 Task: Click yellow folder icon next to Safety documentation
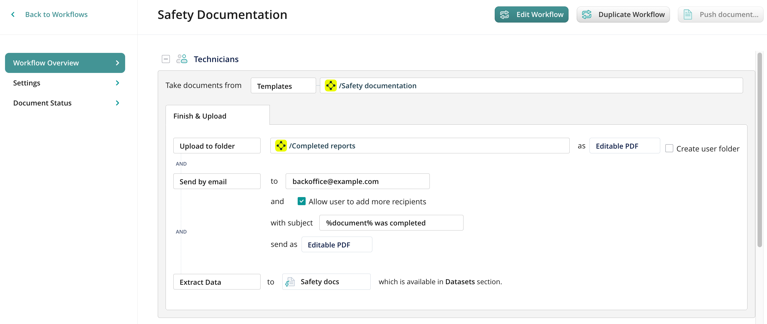(331, 86)
